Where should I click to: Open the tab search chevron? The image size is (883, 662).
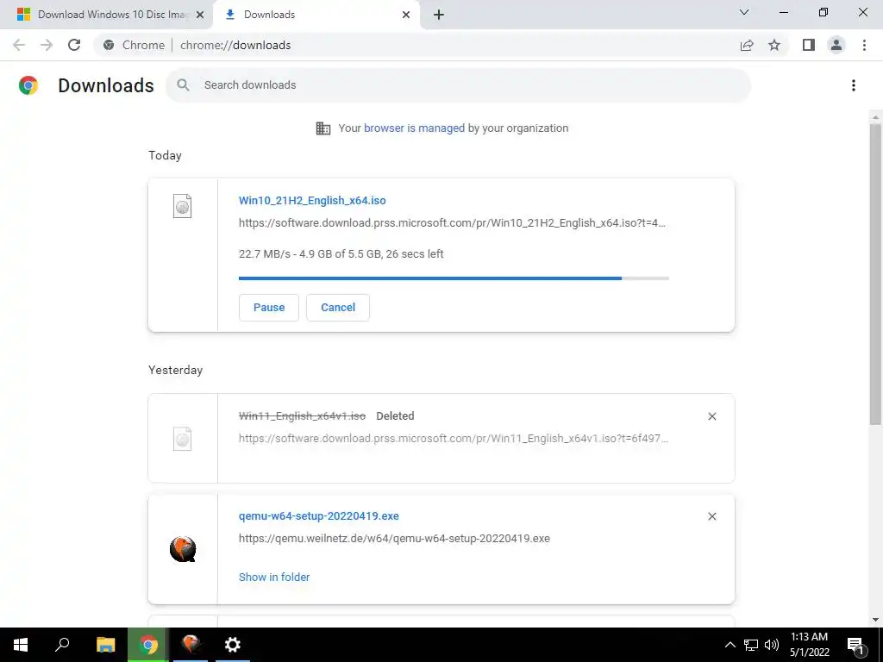tap(744, 12)
